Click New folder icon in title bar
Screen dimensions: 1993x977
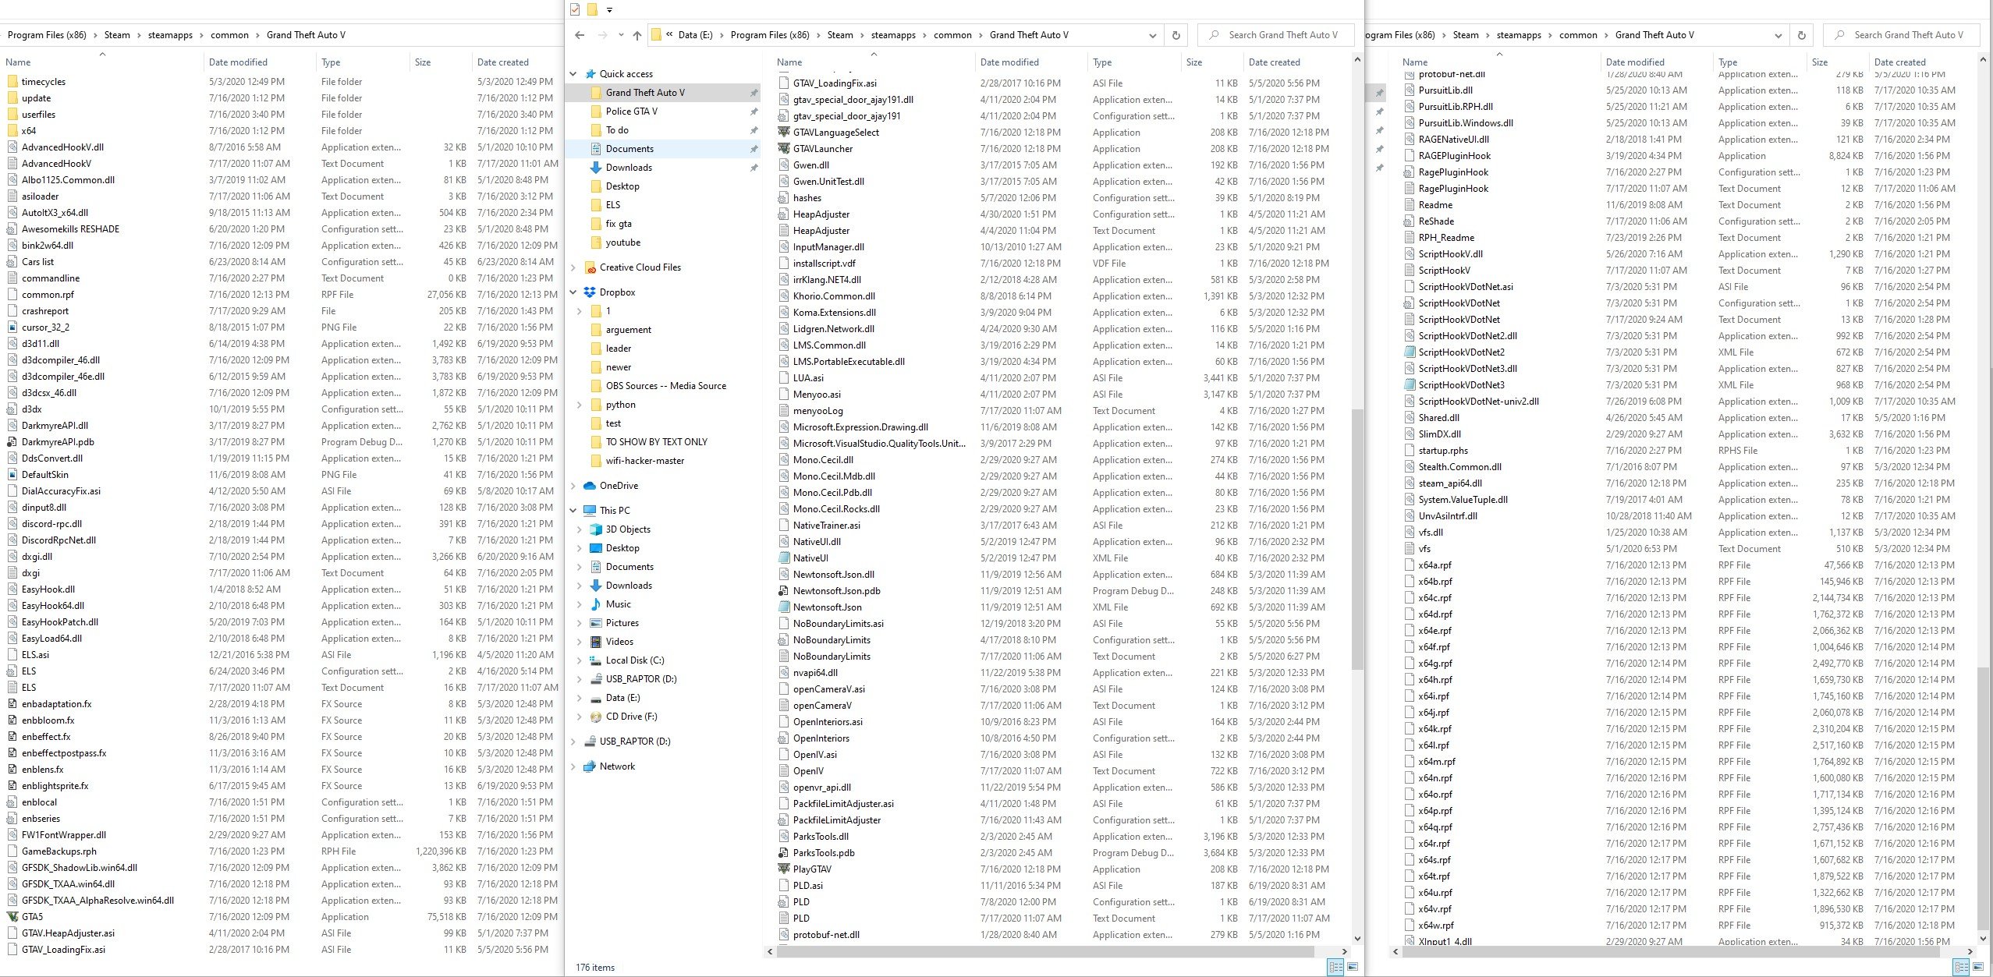click(x=592, y=9)
